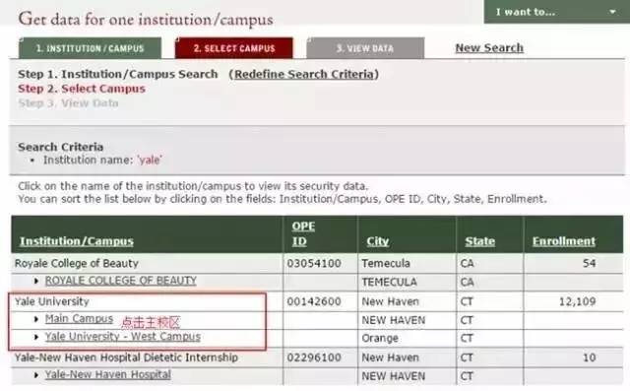Screen dimensions: 630x391
Task: Open the 'I want to...' dropdown
Action: pos(556,12)
